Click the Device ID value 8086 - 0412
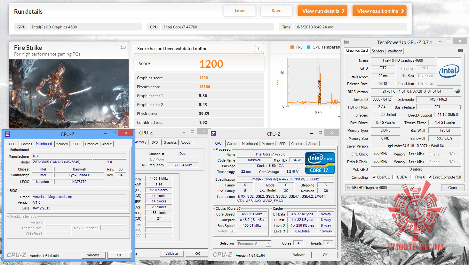The width and height of the screenshot is (469, 265). pos(382,99)
